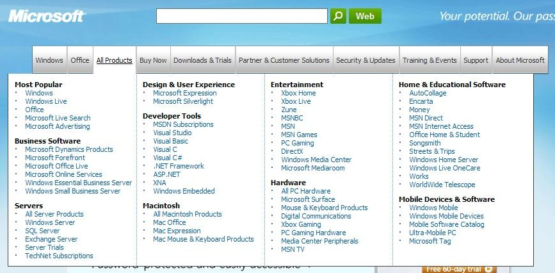Go to the Support menu tab
The image size is (555, 273).
[x=476, y=60]
